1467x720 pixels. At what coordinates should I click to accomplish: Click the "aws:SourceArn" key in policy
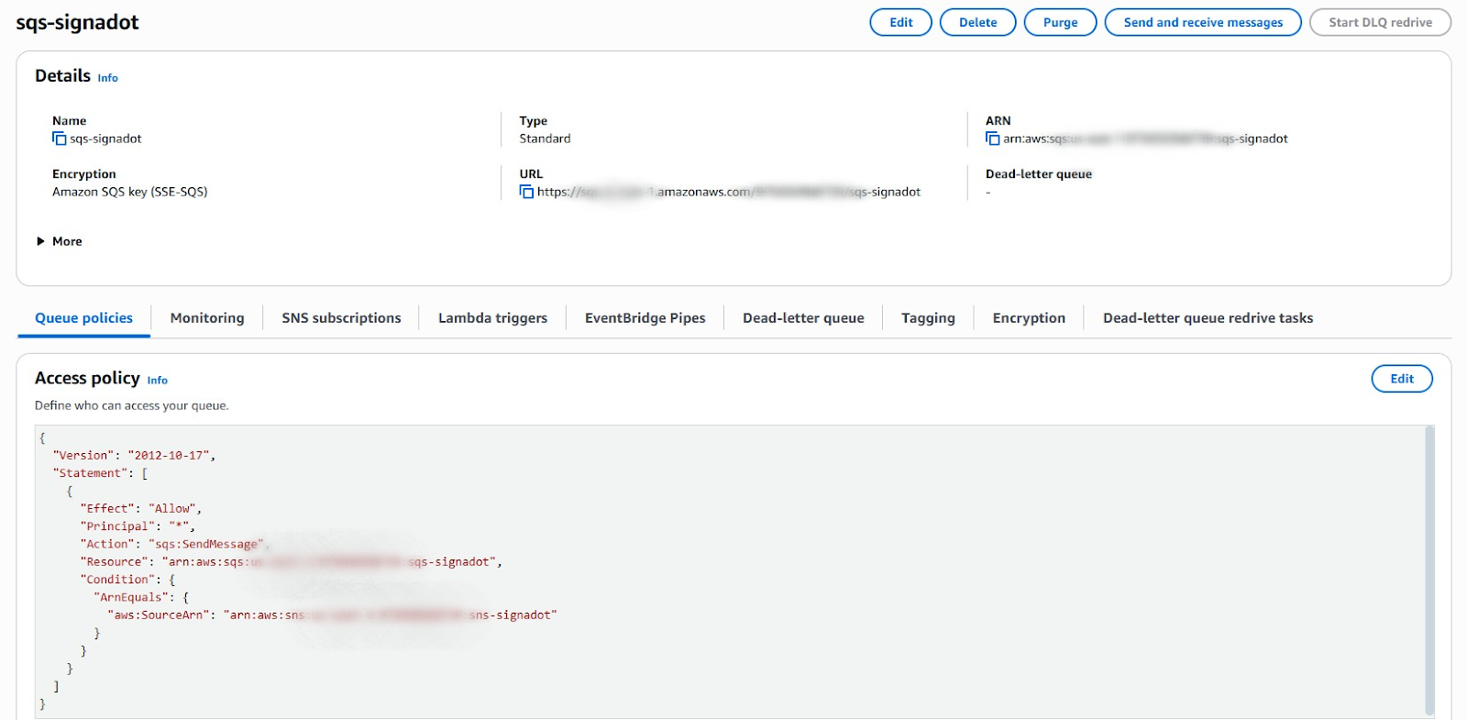click(158, 615)
